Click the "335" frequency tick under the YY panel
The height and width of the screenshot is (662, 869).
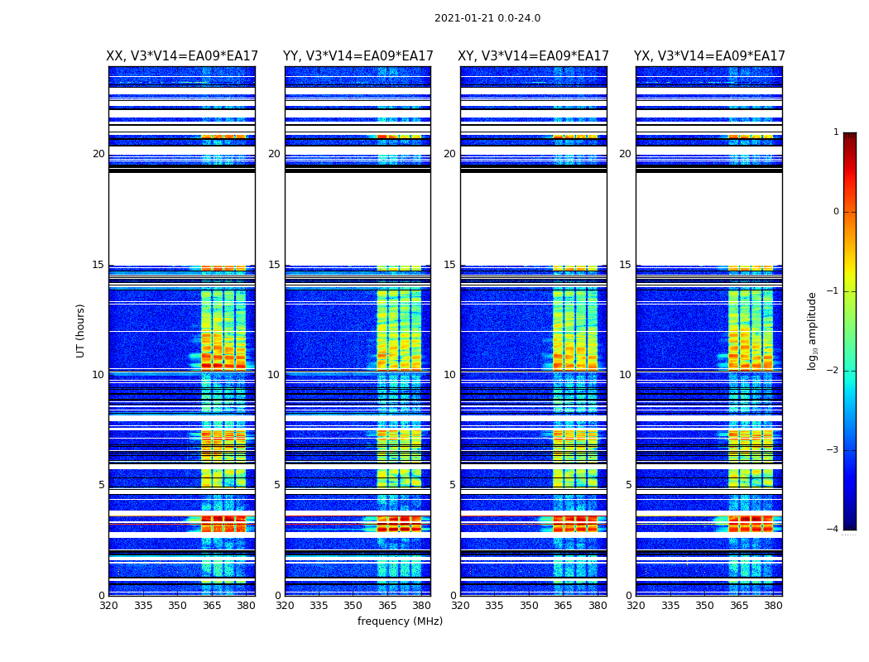(319, 606)
